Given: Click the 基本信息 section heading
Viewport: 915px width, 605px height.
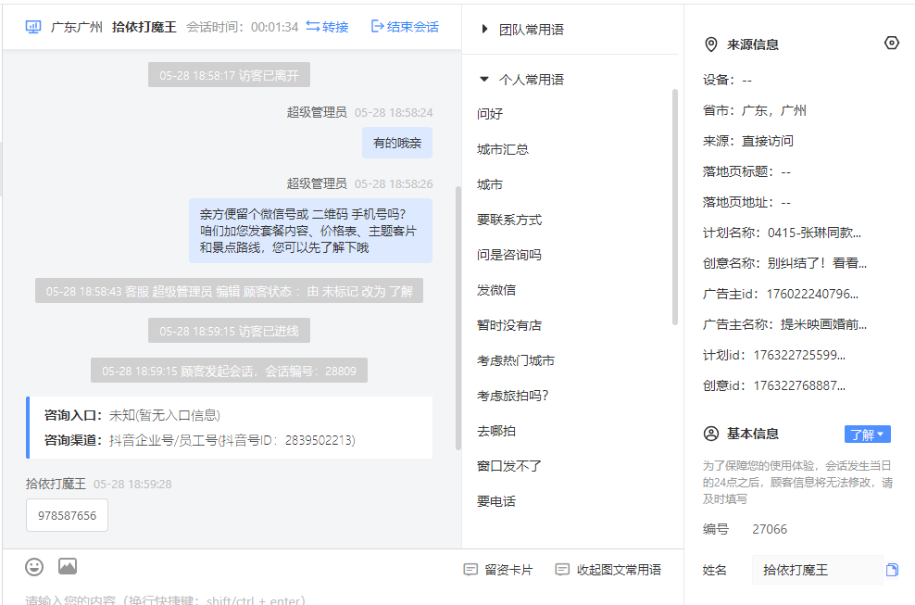Looking at the screenshot, I should coord(753,434).
